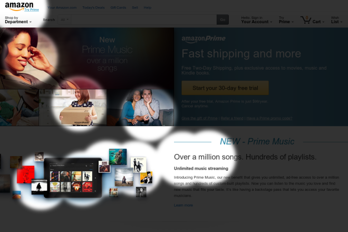The image size is (348, 232).
Task: Click the Go search button
Action: click(x=223, y=20)
